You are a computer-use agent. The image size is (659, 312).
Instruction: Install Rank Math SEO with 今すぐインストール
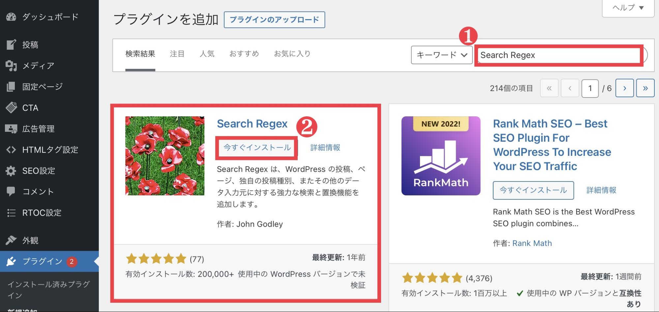coord(533,190)
